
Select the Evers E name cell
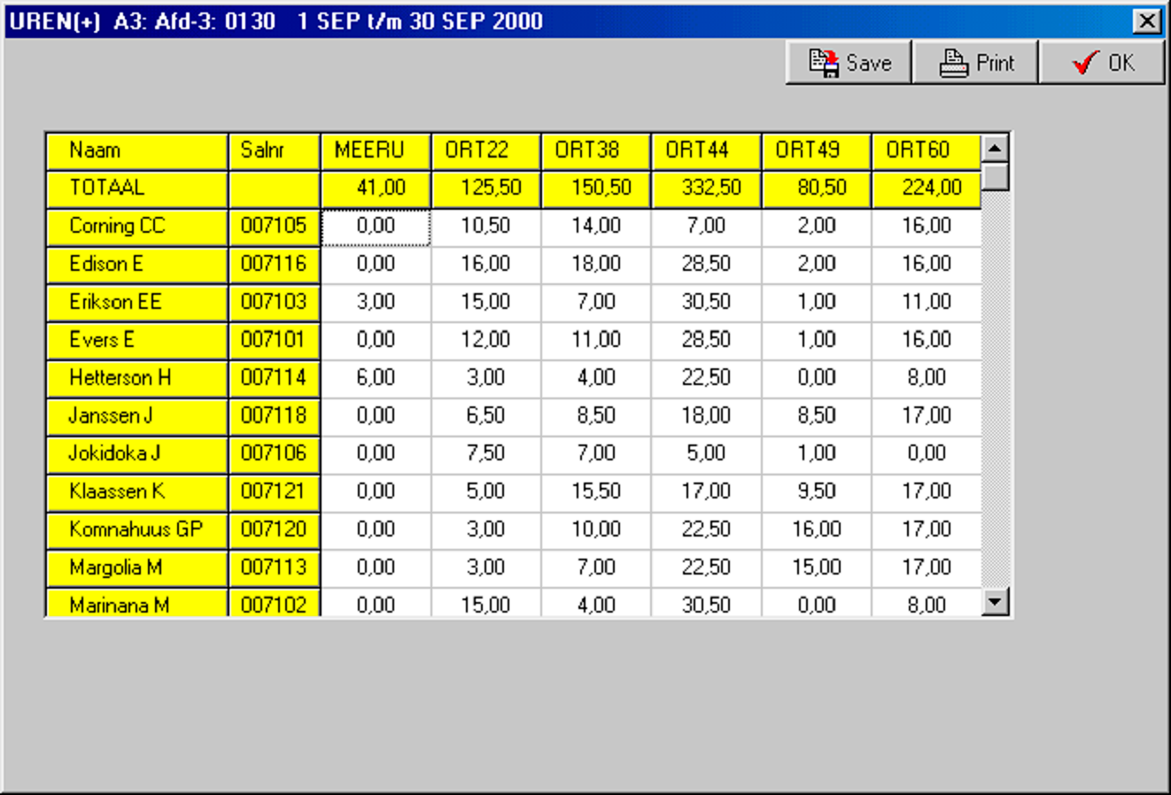click(137, 341)
